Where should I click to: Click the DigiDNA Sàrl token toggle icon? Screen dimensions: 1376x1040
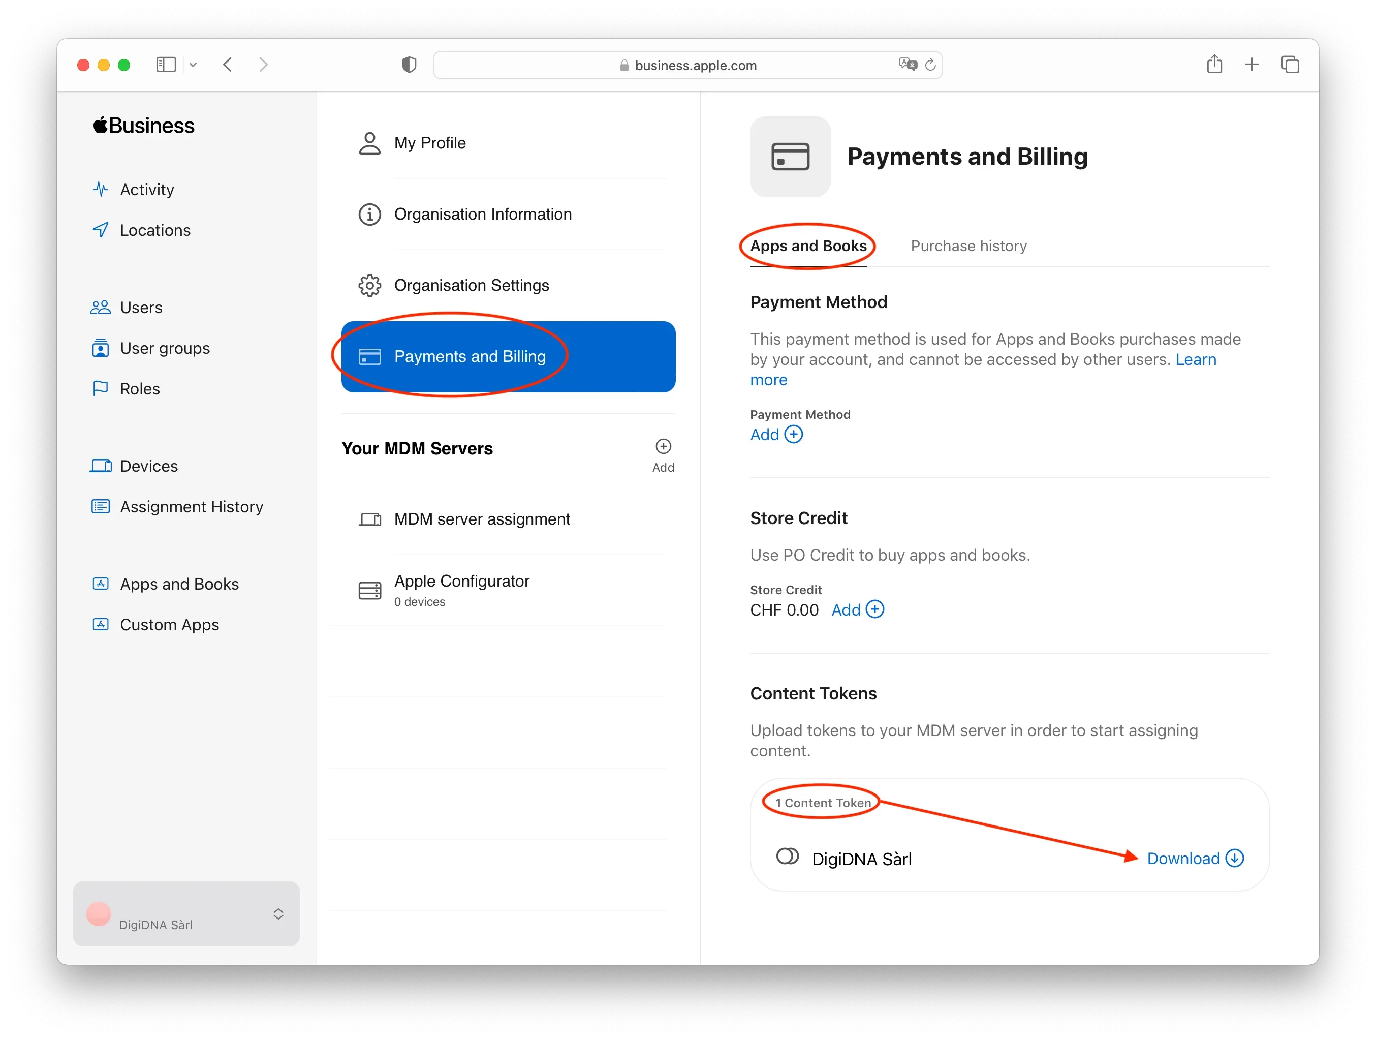click(x=787, y=857)
